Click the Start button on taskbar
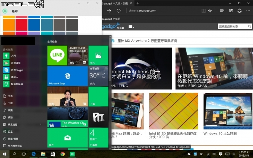This screenshot has height=158, width=253. click(x=5, y=154)
